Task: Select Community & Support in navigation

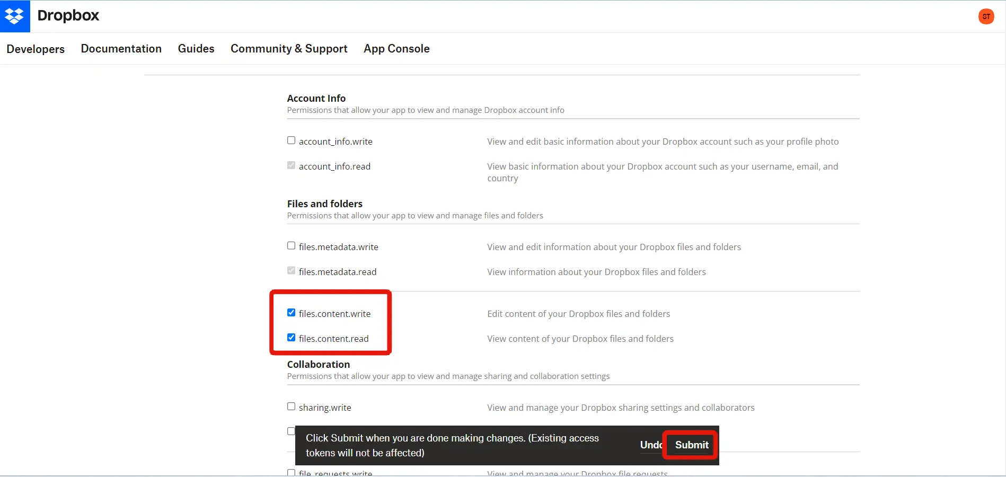Action: pos(289,49)
